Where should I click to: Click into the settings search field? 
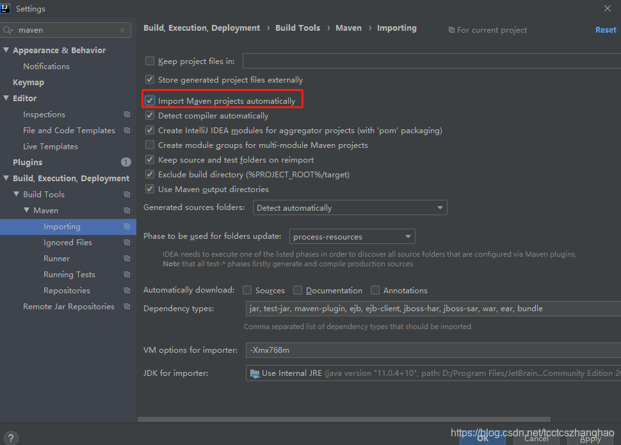[66, 30]
